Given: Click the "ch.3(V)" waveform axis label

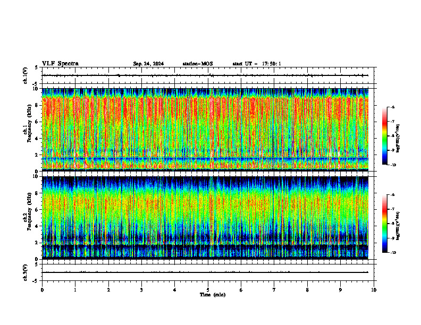Looking at the screenshot, I should point(25,273).
